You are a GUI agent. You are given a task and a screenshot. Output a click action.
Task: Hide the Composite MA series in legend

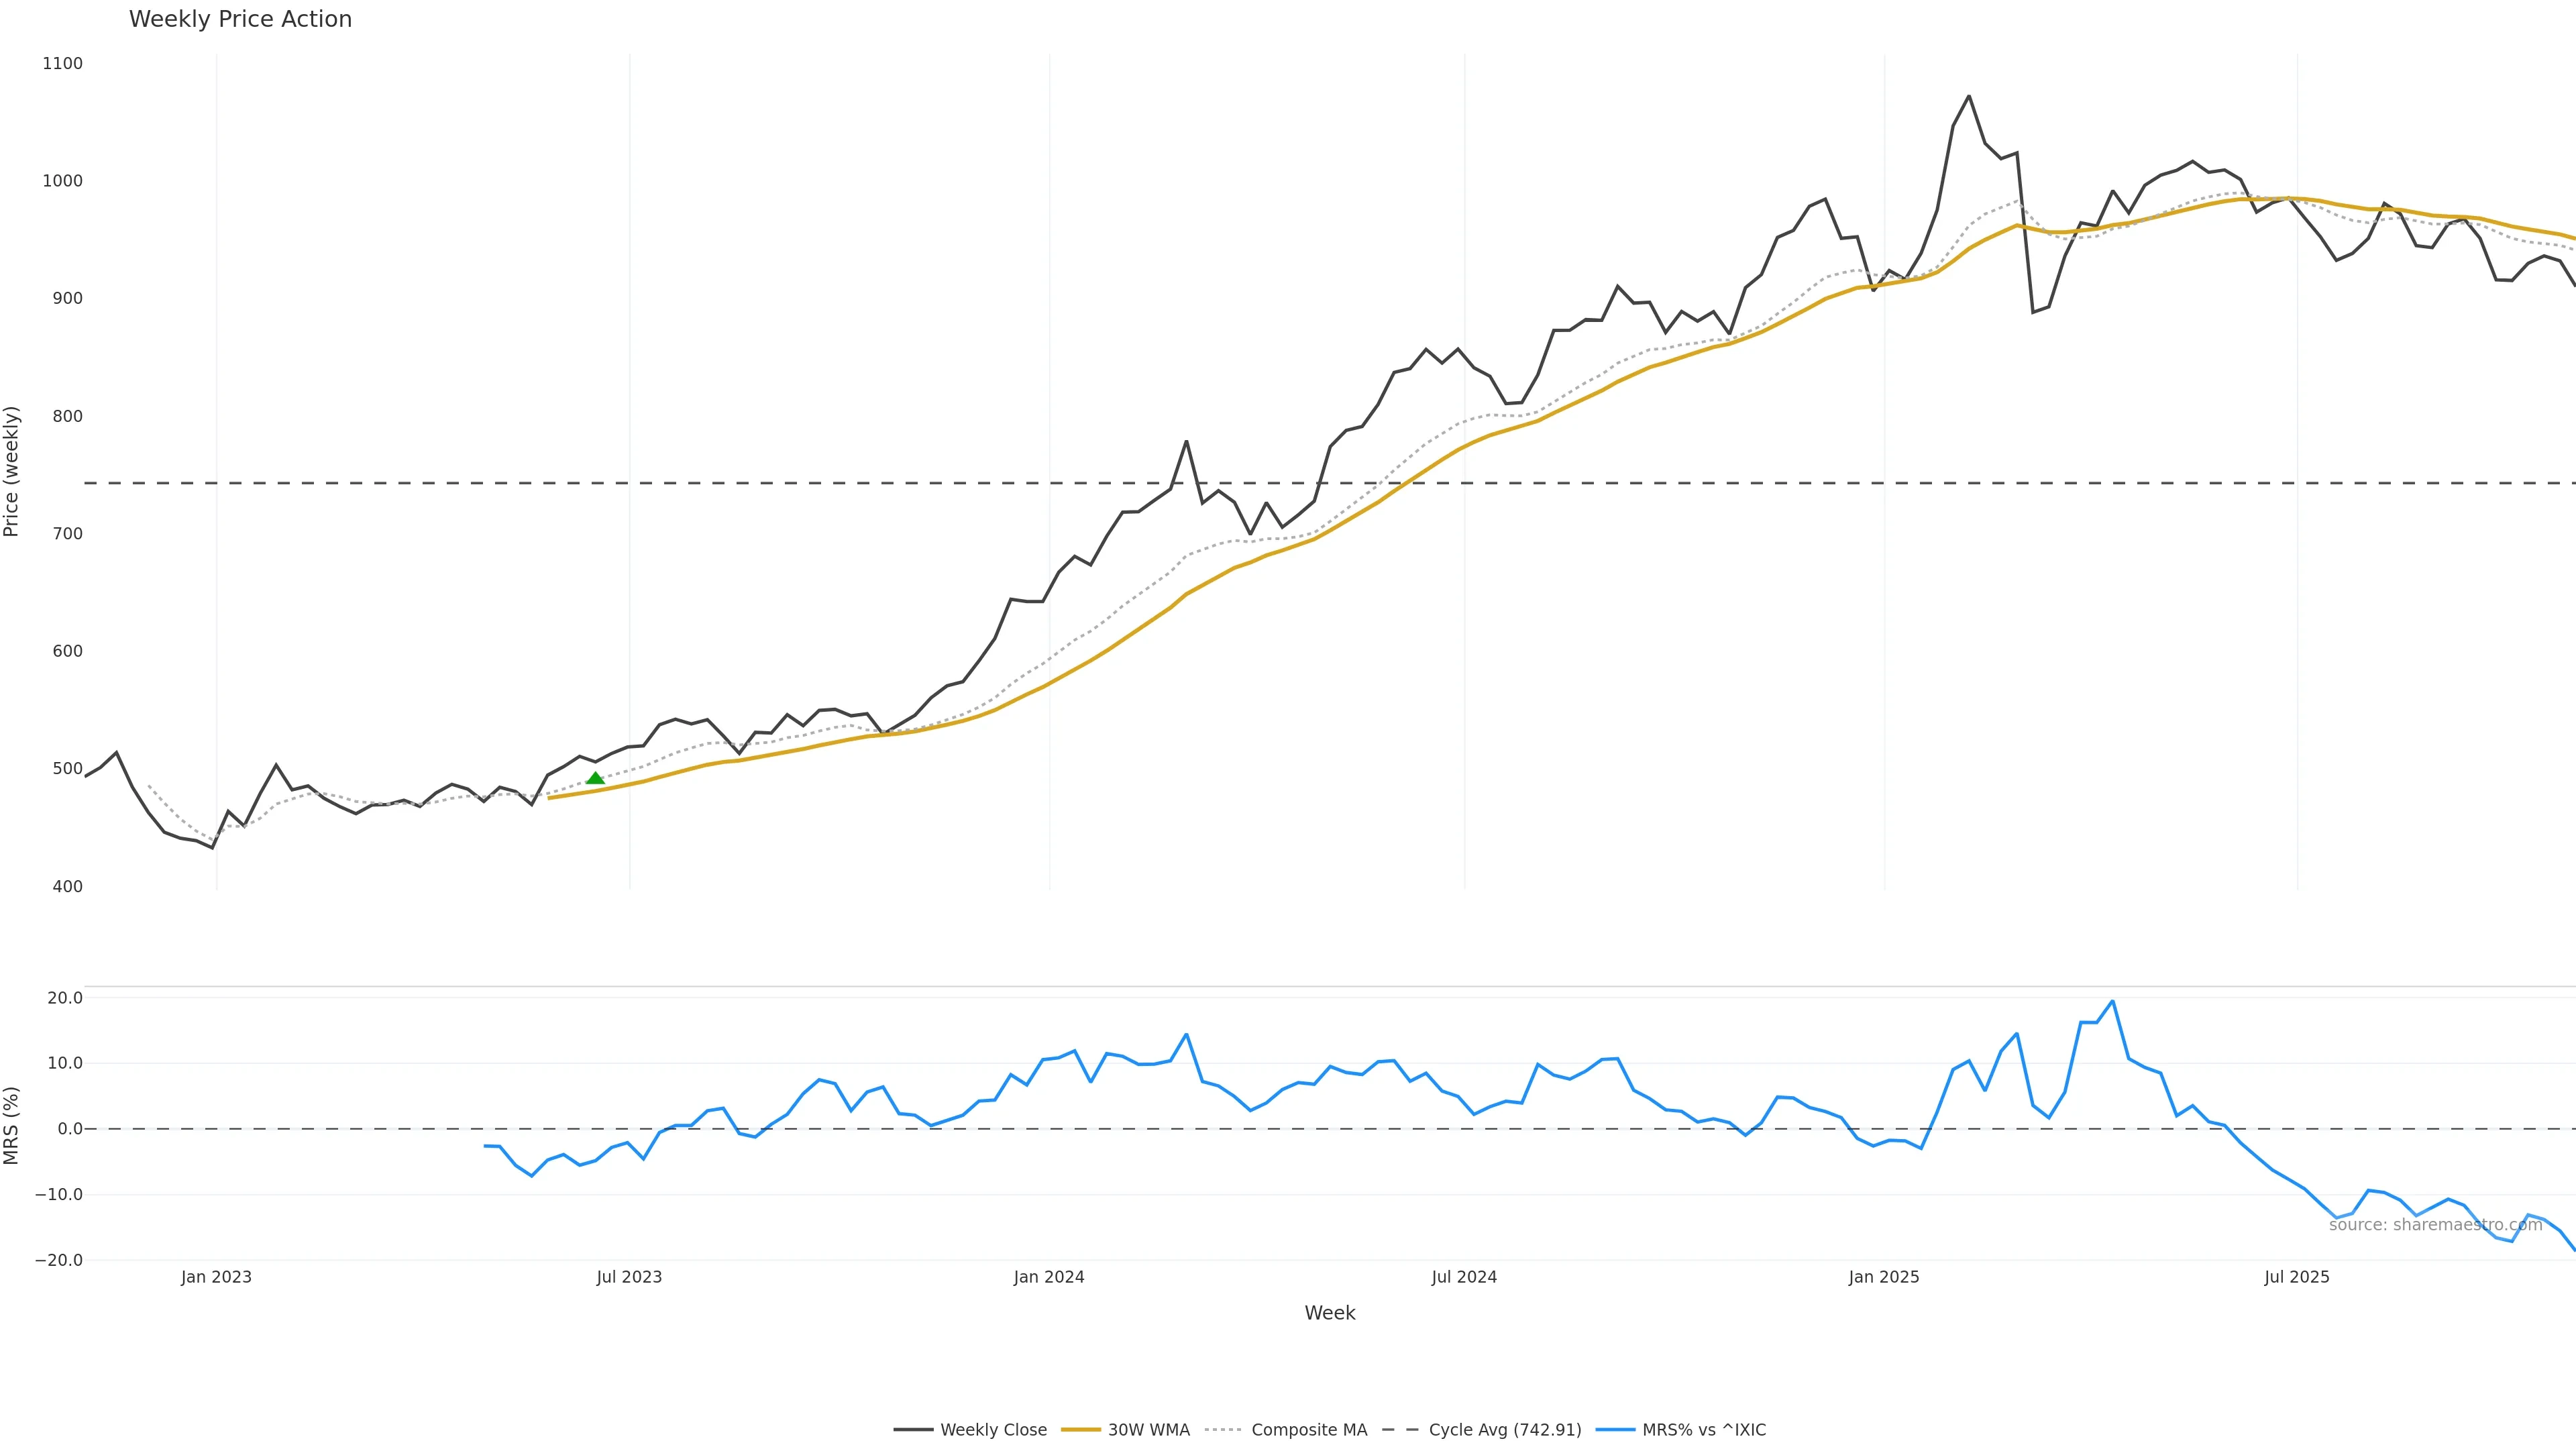point(1308,1430)
